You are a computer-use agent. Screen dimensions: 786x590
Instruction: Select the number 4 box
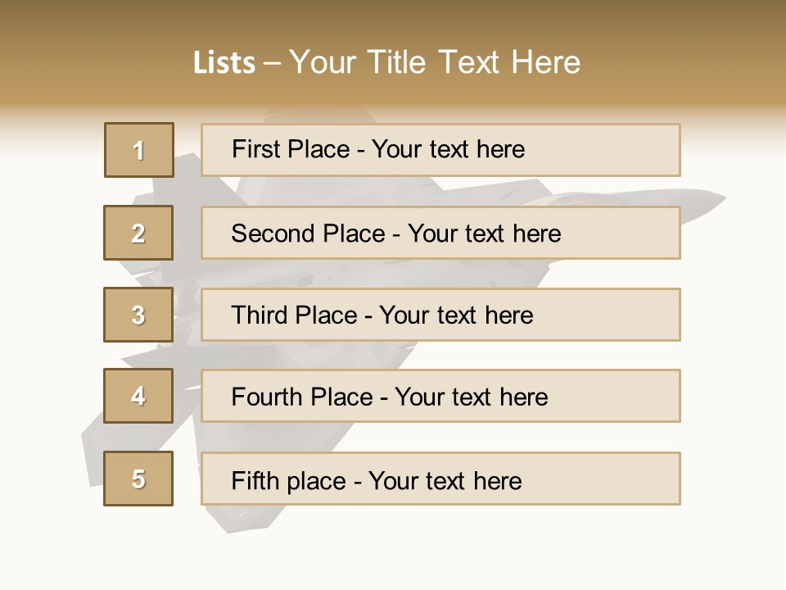[138, 396]
